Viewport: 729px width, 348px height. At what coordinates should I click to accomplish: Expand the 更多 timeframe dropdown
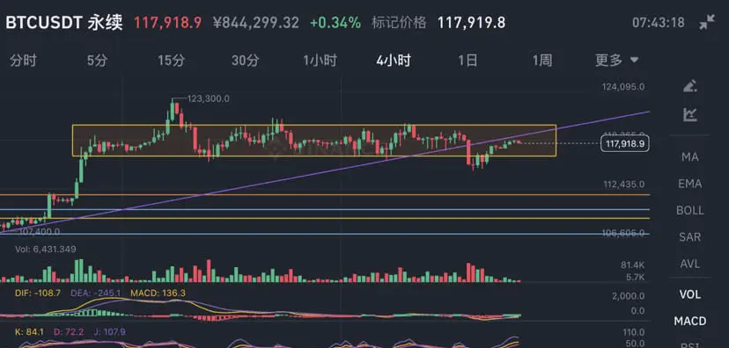coord(616,60)
